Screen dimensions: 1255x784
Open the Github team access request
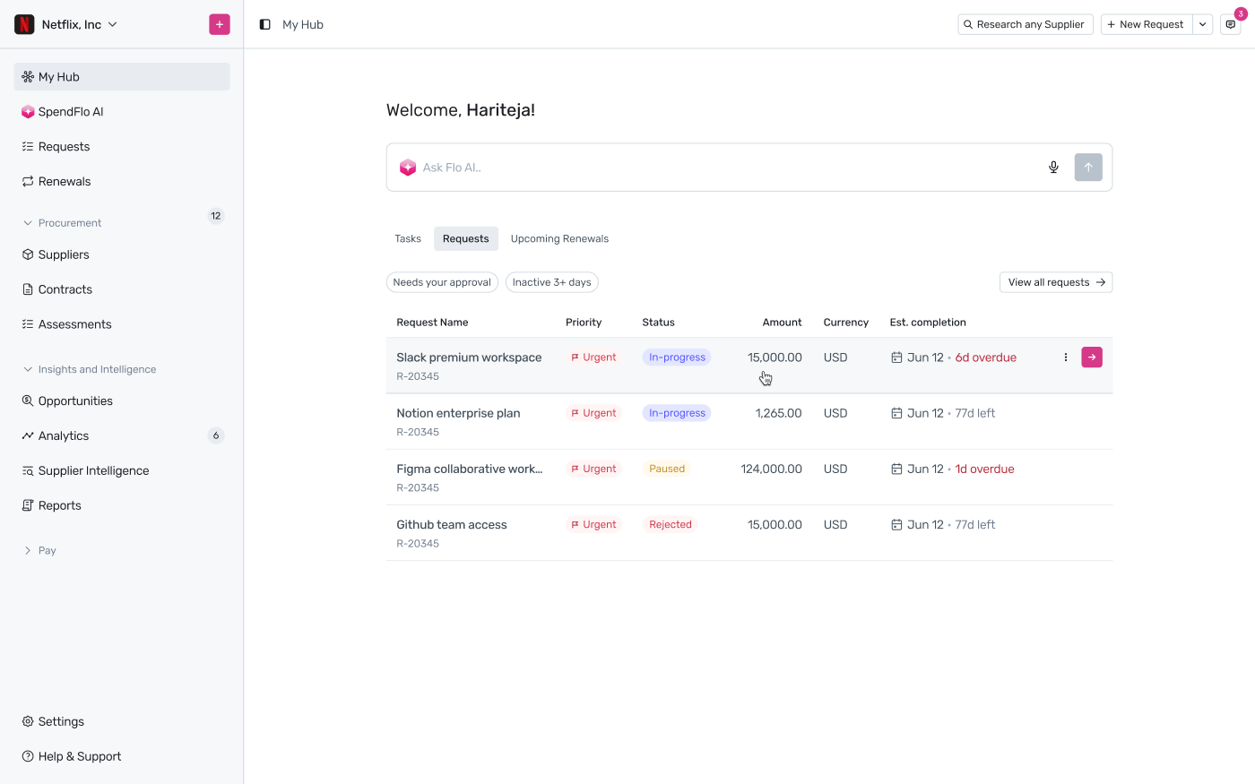(x=452, y=524)
